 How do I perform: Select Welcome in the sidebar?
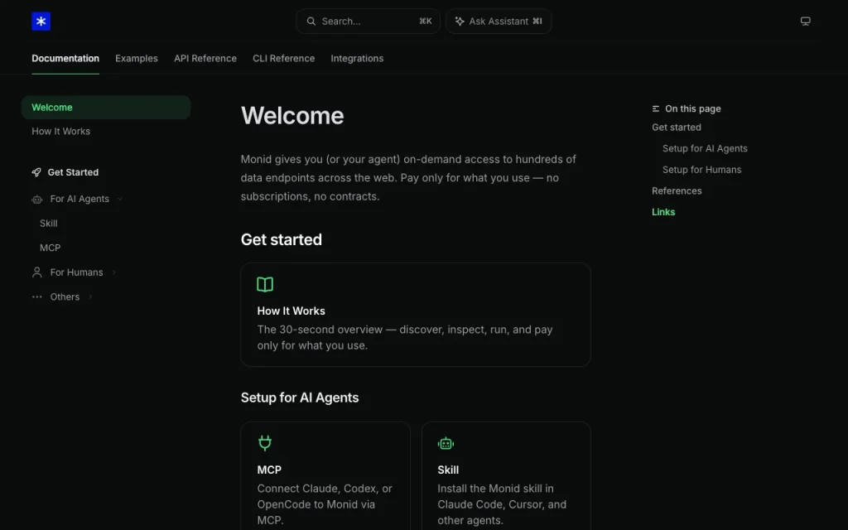pyautogui.click(x=106, y=107)
